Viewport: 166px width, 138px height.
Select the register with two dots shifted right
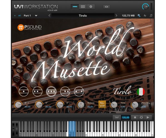pos(65,91)
